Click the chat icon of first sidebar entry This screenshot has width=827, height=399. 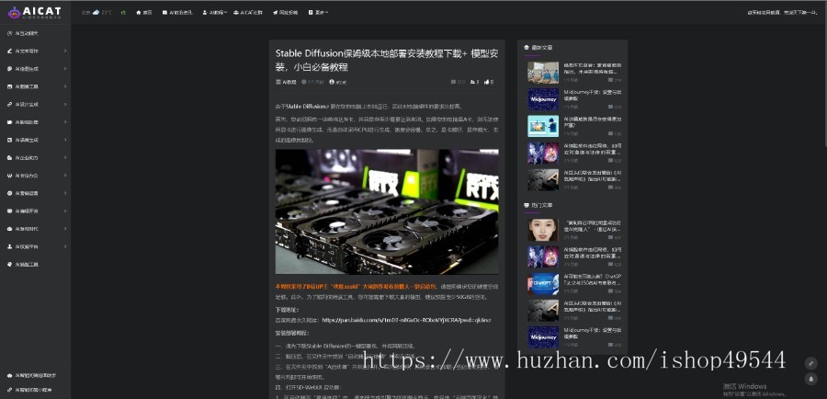pos(9,33)
